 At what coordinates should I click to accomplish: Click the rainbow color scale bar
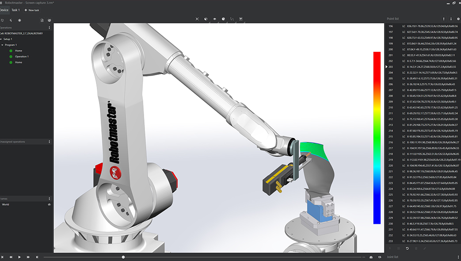click(x=377, y=138)
